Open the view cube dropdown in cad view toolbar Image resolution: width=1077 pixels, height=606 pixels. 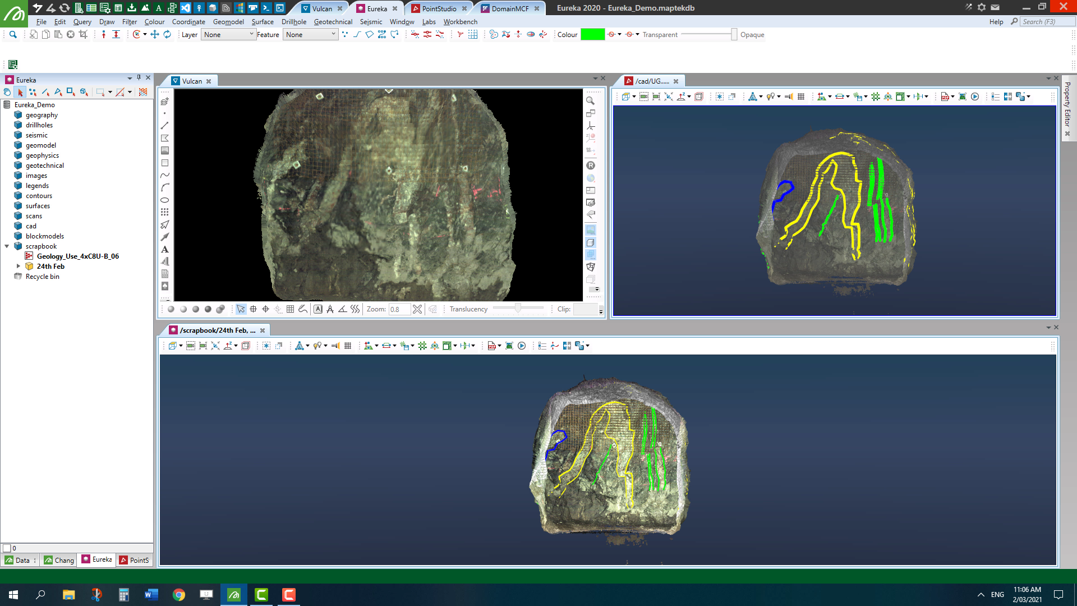click(x=634, y=97)
